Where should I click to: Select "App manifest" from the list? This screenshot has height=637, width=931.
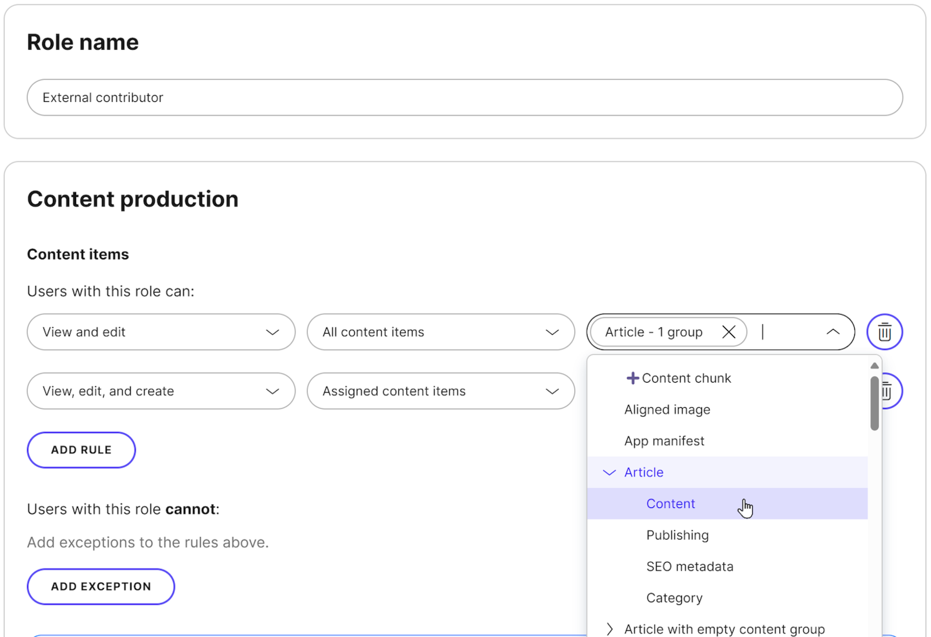pos(664,441)
